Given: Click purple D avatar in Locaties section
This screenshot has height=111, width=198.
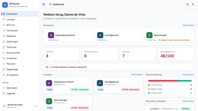Looking at the screenshot, I should tap(49, 83).
